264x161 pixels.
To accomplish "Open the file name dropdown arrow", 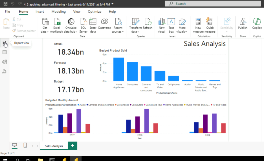I will 113,4.
